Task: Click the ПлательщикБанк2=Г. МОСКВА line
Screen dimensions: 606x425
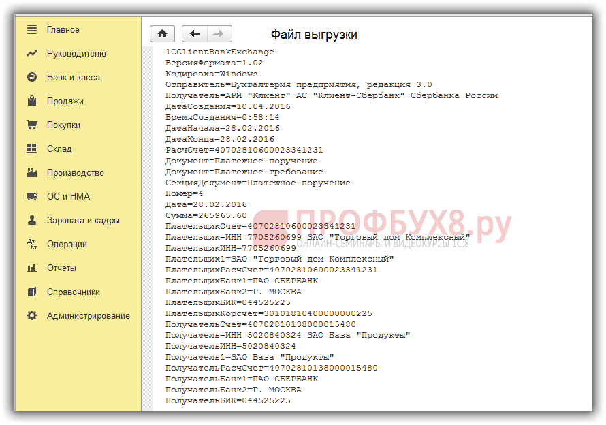Action: tap(233, 292)
